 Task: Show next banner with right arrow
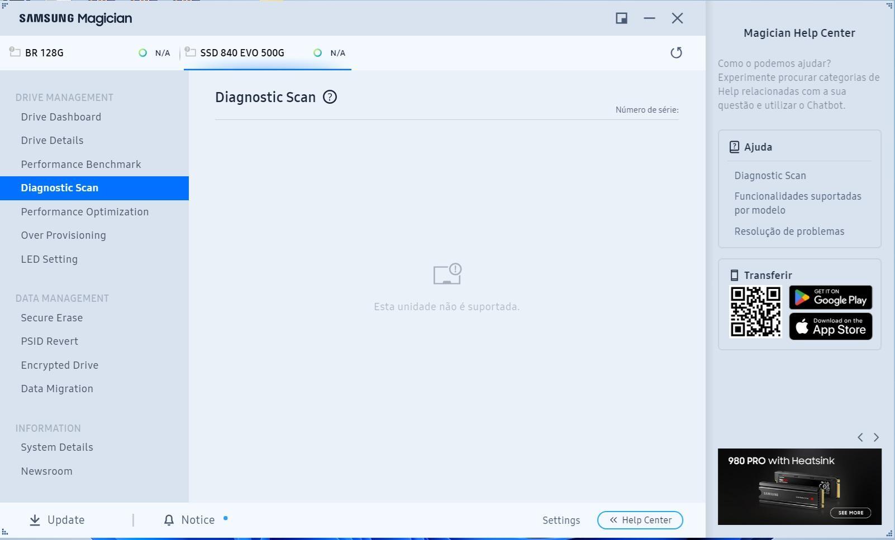pyautogui.click(x=876, y=437)
